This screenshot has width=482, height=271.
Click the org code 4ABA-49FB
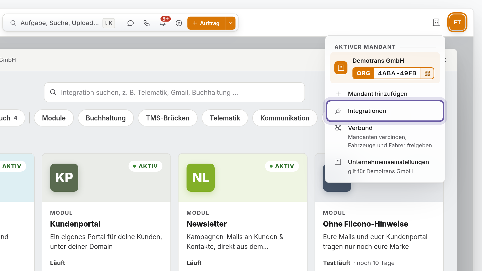[397, 73]
